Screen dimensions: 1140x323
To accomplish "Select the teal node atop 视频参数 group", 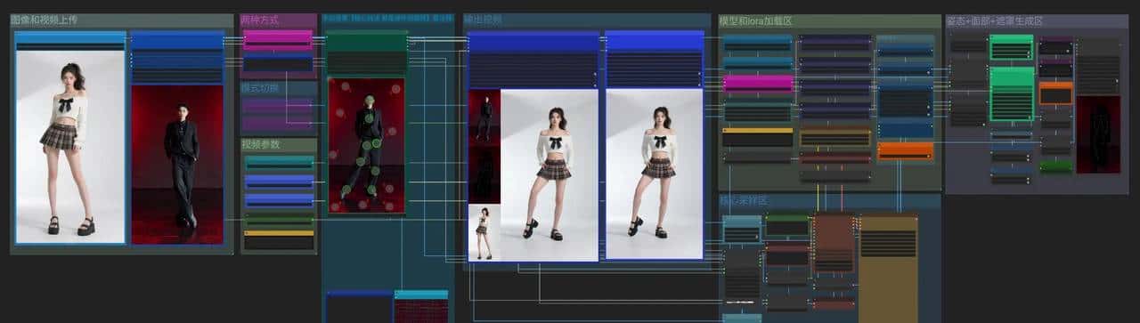I will (279, 163).
